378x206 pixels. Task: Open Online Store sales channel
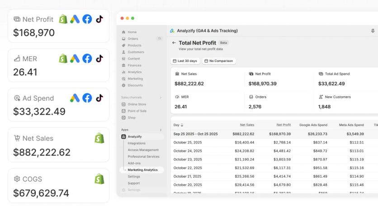point(137,104)
